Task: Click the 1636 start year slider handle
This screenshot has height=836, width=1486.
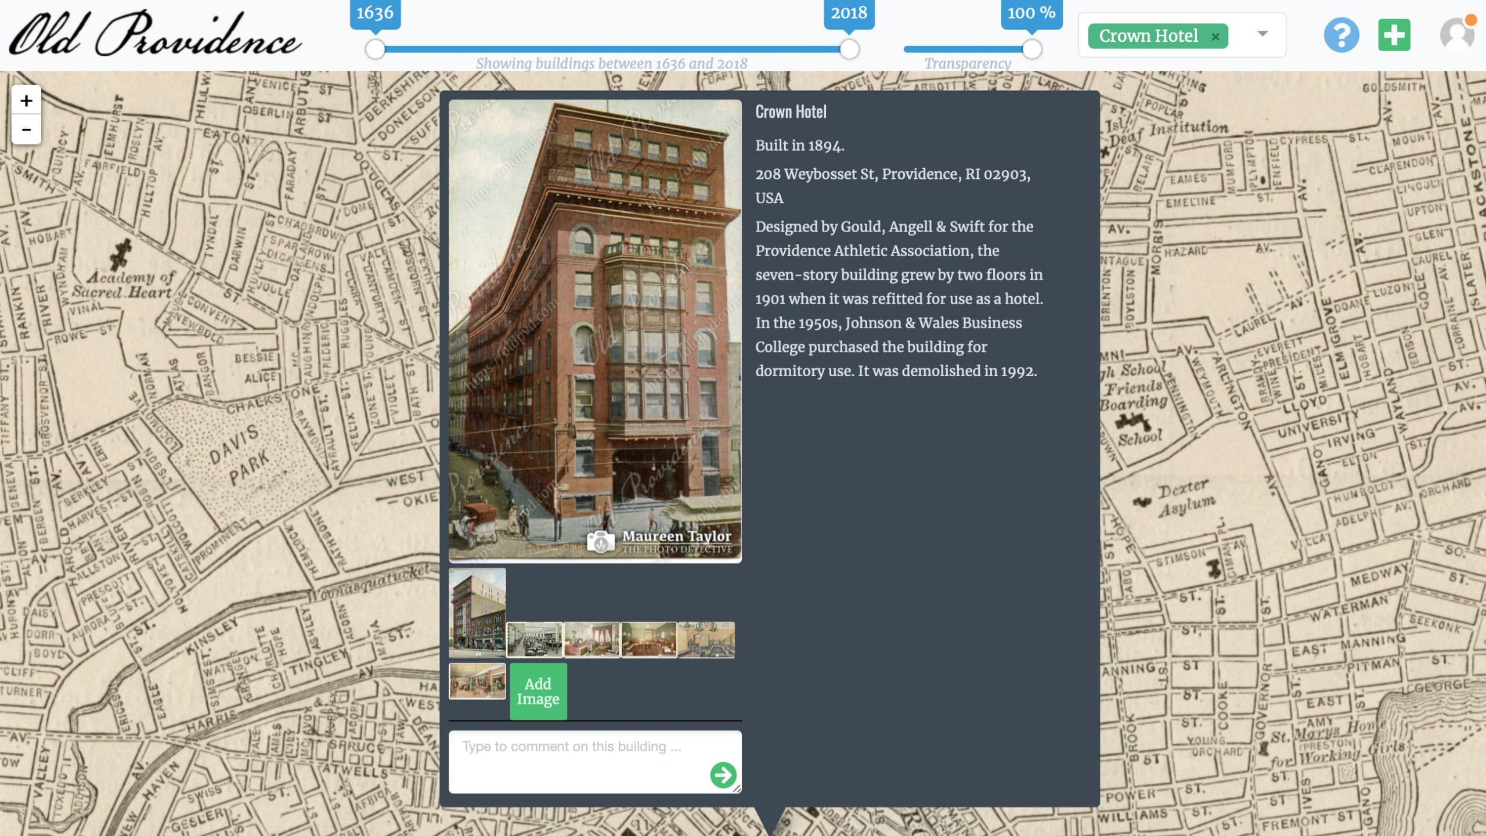Action: [375, 49]
